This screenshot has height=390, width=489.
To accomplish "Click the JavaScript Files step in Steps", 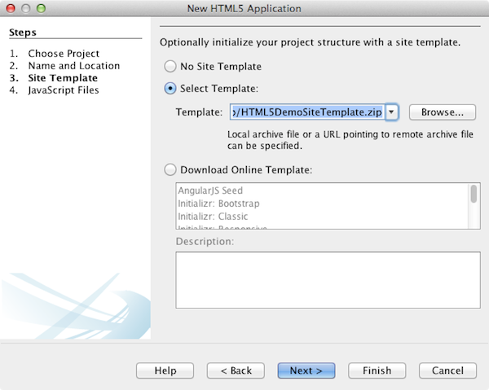I will click(x=63, y=90).
